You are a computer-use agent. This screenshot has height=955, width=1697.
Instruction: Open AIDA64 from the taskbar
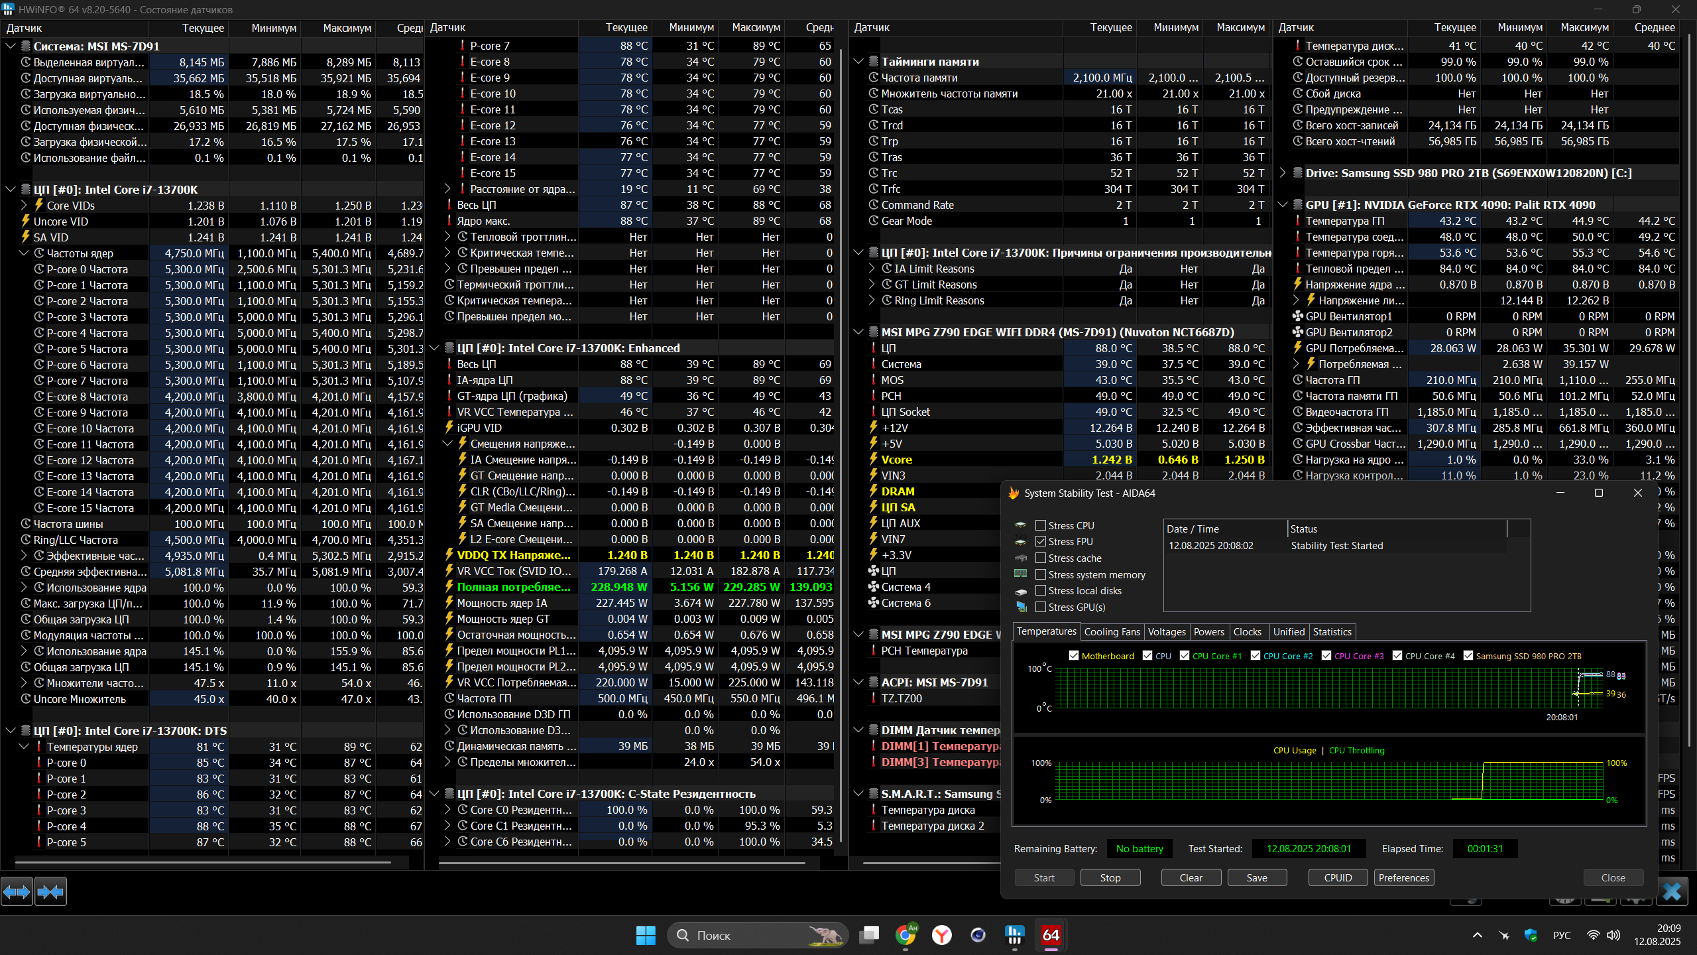tap(1051, 935)
